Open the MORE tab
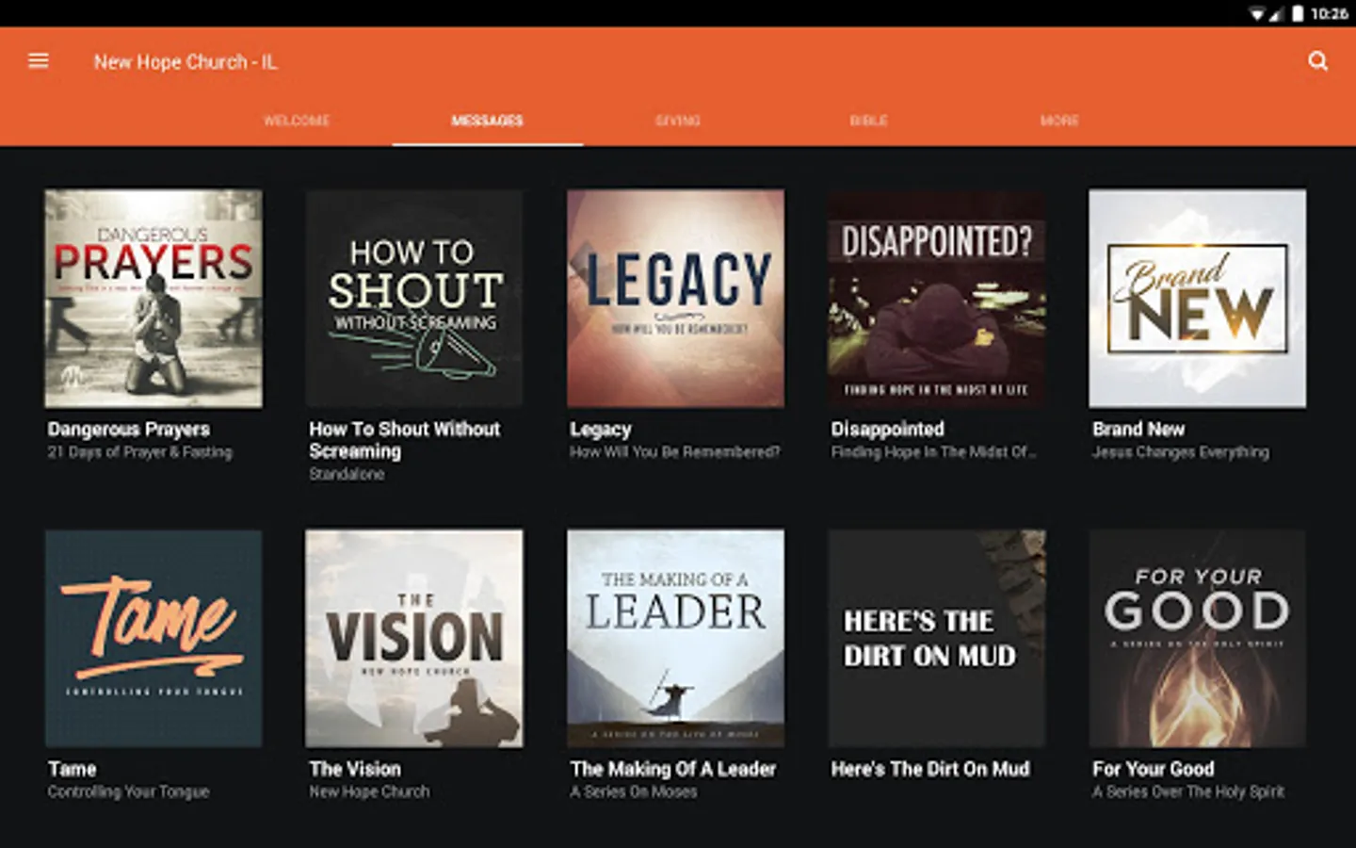 [x=1059, y=121]
